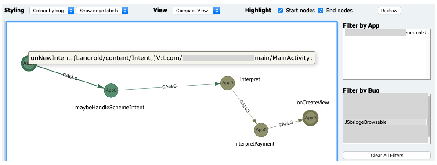Click the CALLS label on first edge

(70, 77)
